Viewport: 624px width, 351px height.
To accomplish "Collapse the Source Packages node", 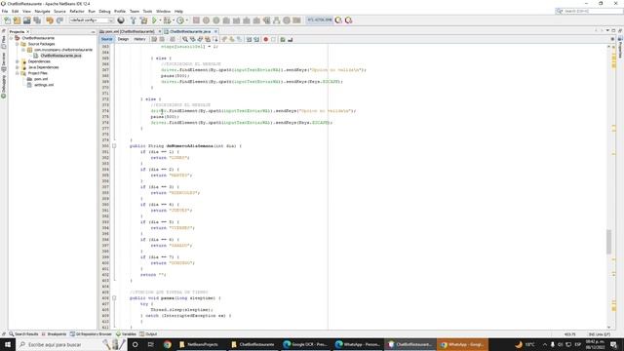I will (x=18, y=44).
